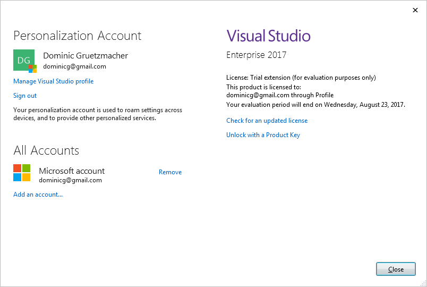Click the Microsoft logo in All Accounts
Viewport: 427px width, 287px height.
tap(22, 173)
